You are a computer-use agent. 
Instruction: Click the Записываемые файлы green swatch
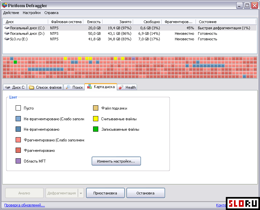(x=96, y=129)
